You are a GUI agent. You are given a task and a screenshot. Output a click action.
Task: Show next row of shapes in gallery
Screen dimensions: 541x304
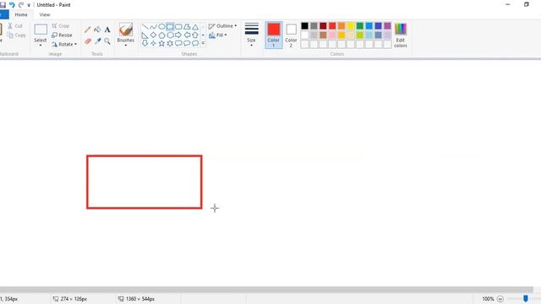pyautogui.click(x=203, y=35)
